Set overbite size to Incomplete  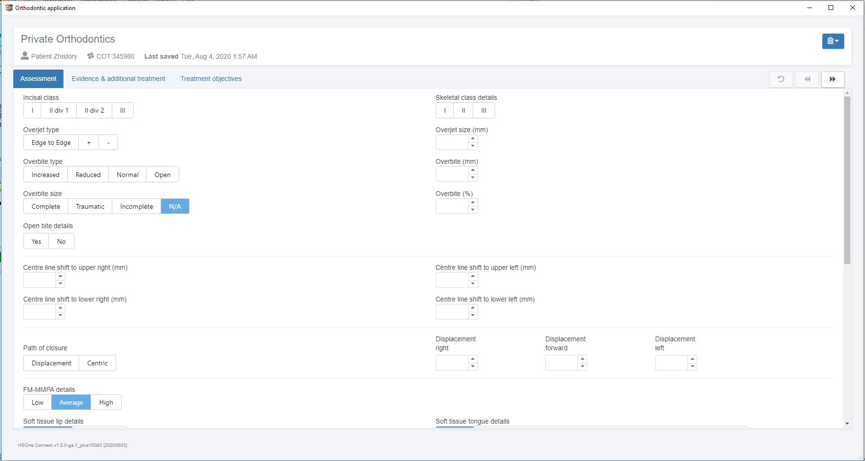pos(136,206)
